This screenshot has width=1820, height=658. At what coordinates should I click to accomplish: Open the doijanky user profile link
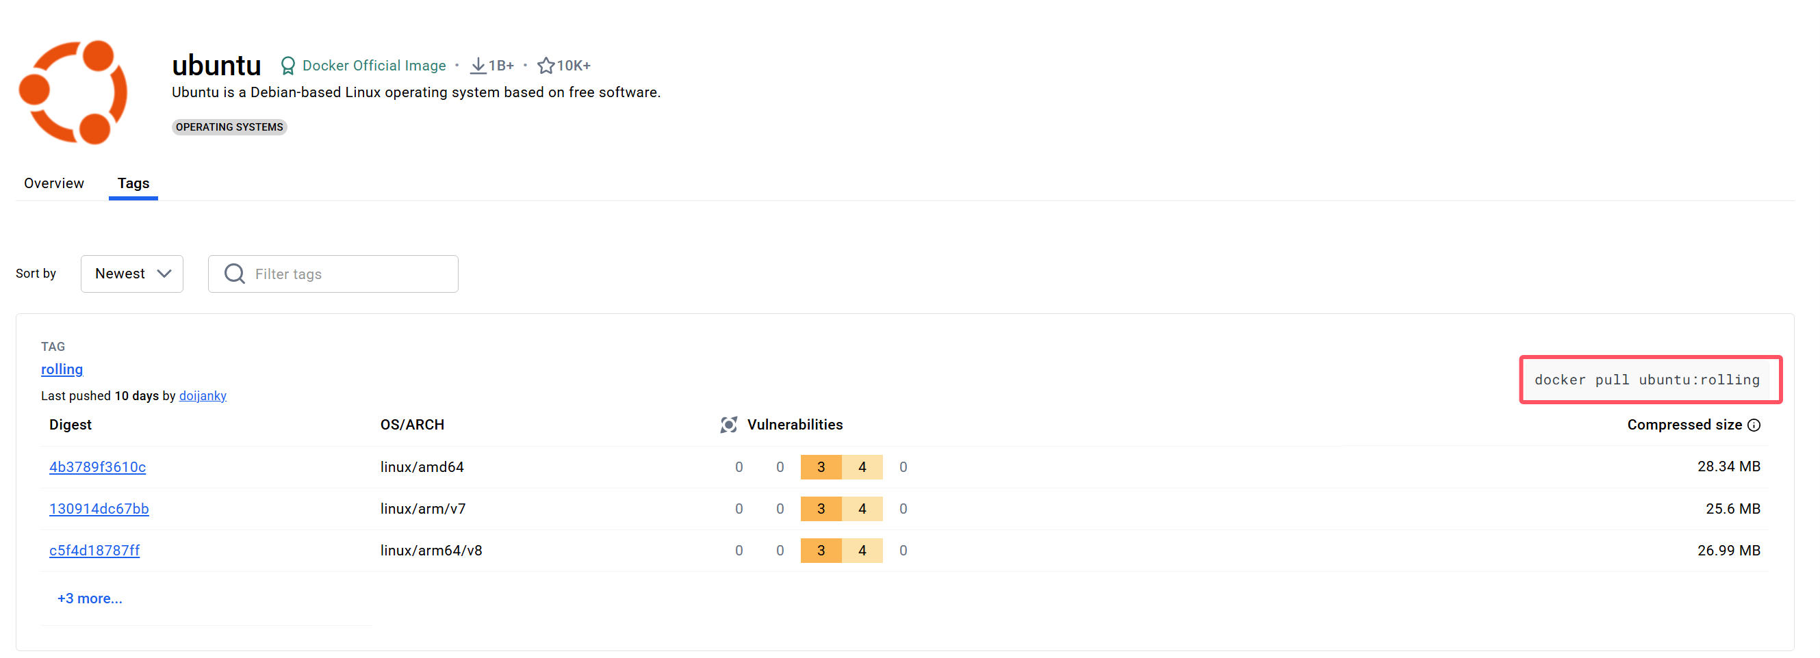click(x=203, y=396)
